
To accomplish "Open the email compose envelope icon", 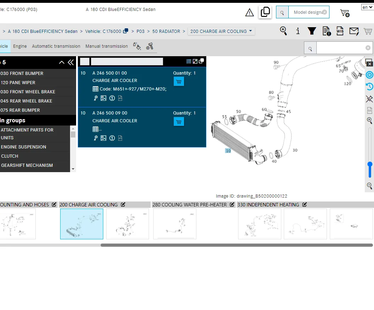I will click(354, 31).
